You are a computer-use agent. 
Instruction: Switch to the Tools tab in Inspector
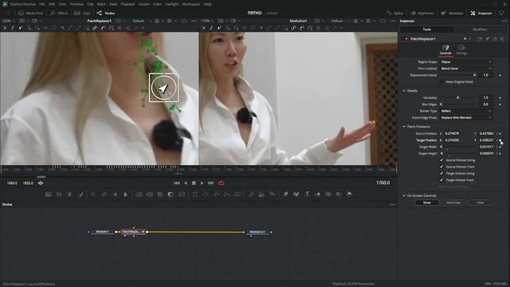[x=427, y=29]
